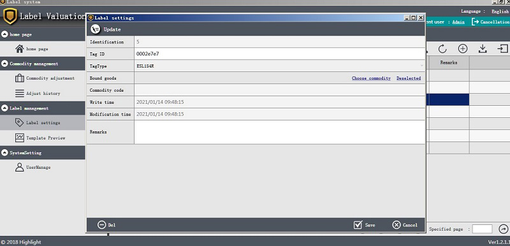Open the Language selector showing English
Screen dimensions: 510x246
coord(500,11)
